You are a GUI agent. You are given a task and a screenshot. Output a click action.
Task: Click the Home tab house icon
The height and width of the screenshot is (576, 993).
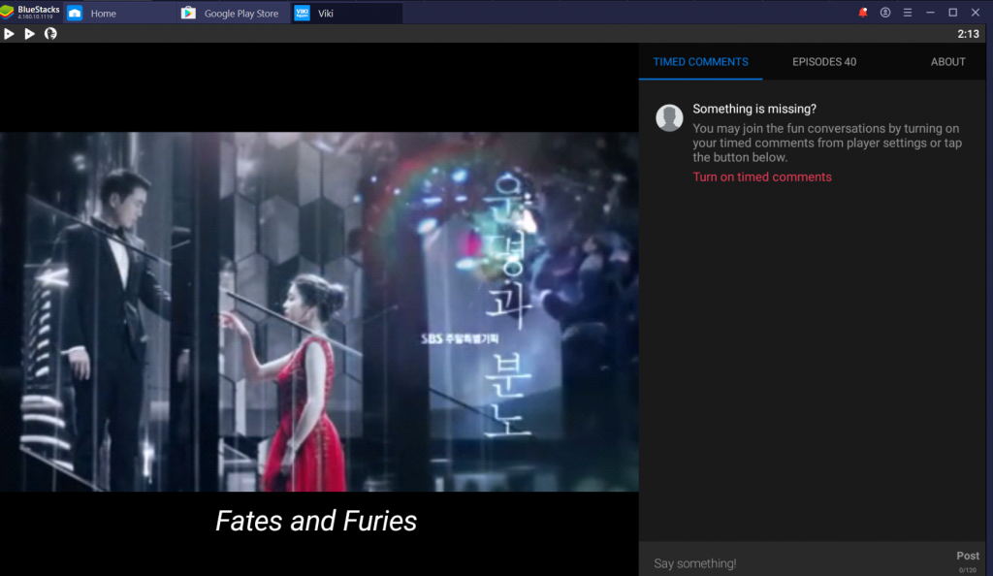pos(75,13)
